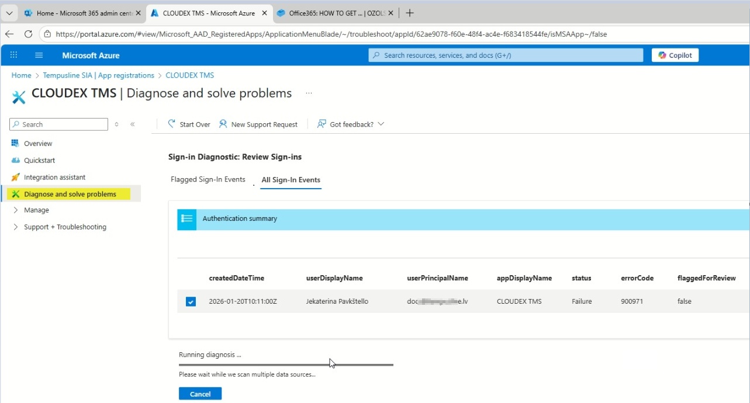This screenshot has height=403, width=750.
Task: Open the browser tab list dropdown arrow
Action: tap(9, 13)
